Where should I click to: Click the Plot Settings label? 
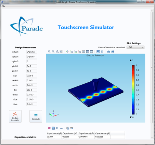(133, 43)
